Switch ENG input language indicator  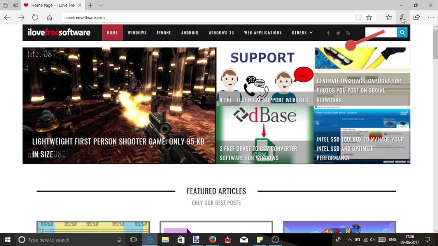pos(392,240)
